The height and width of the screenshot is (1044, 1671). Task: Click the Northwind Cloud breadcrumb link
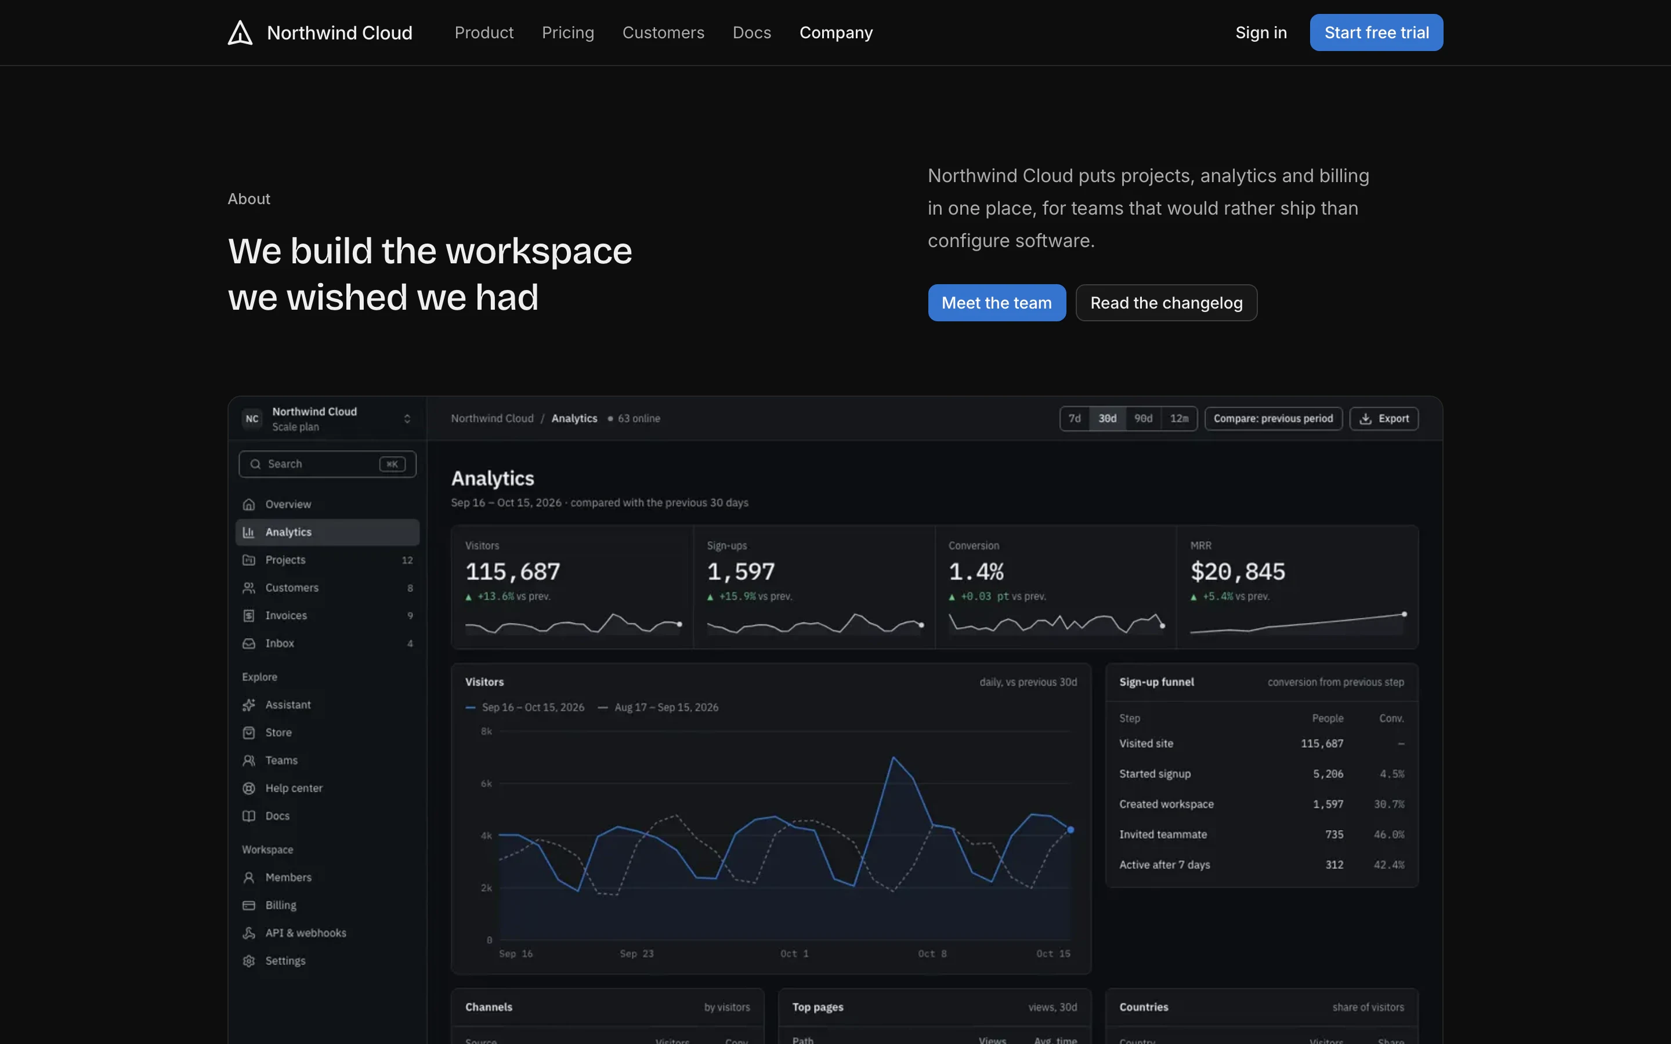click(x=493, y=418)
